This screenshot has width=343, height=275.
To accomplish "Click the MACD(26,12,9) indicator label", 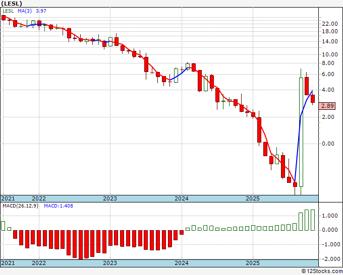I will 20,206.
